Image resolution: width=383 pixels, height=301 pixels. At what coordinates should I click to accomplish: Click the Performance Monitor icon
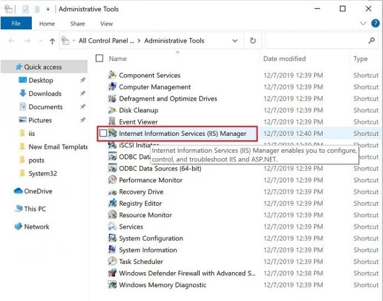click(112, 180)
